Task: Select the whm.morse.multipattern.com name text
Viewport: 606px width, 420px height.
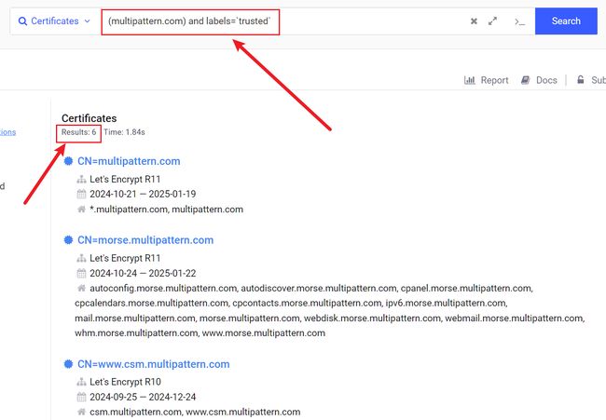Action: [136, 332]
